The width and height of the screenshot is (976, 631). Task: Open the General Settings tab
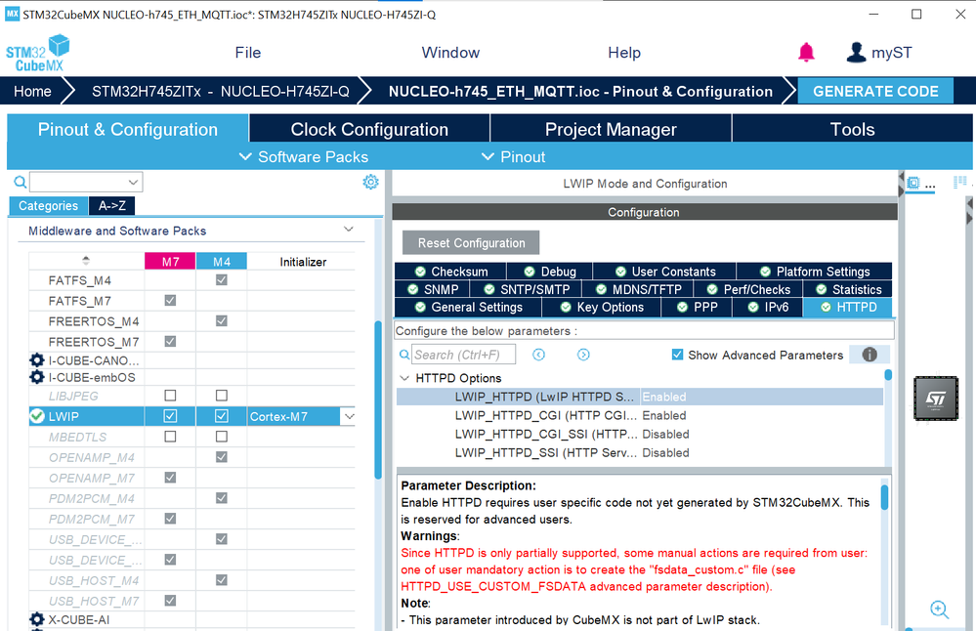point(468,308)
